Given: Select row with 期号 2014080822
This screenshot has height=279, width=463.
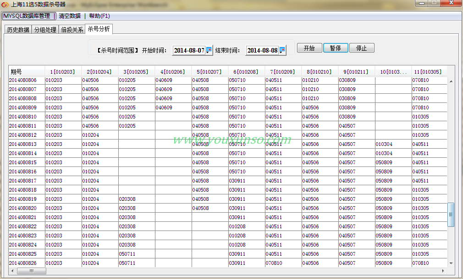Looking at the screenshot, I should 228,226.
